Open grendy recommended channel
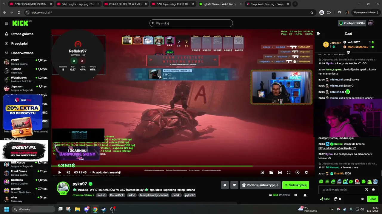Screen dimensions: 382x214 25,190
